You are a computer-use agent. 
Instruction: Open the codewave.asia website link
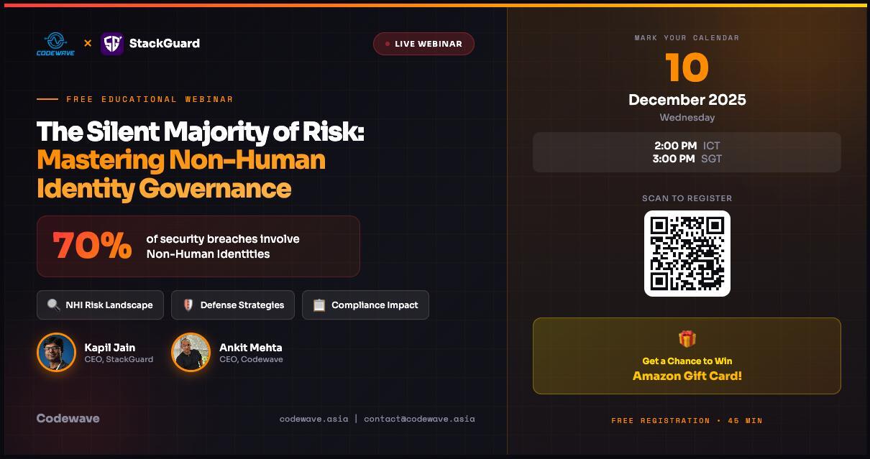point(314,418)
